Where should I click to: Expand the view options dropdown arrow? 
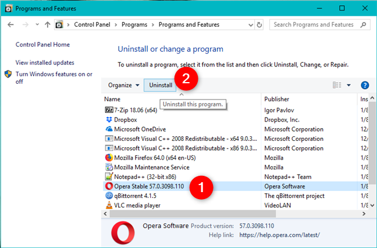point(348,85)
